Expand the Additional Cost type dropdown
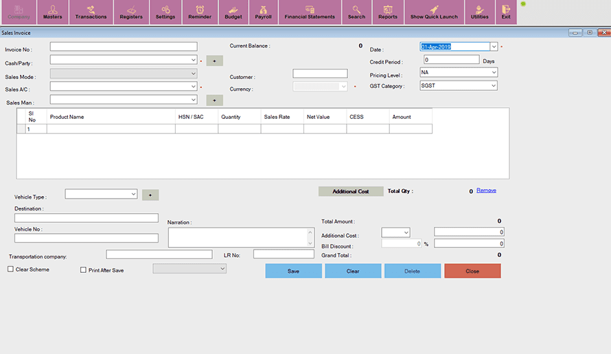 pyautogui.click(x=406, y=232)
